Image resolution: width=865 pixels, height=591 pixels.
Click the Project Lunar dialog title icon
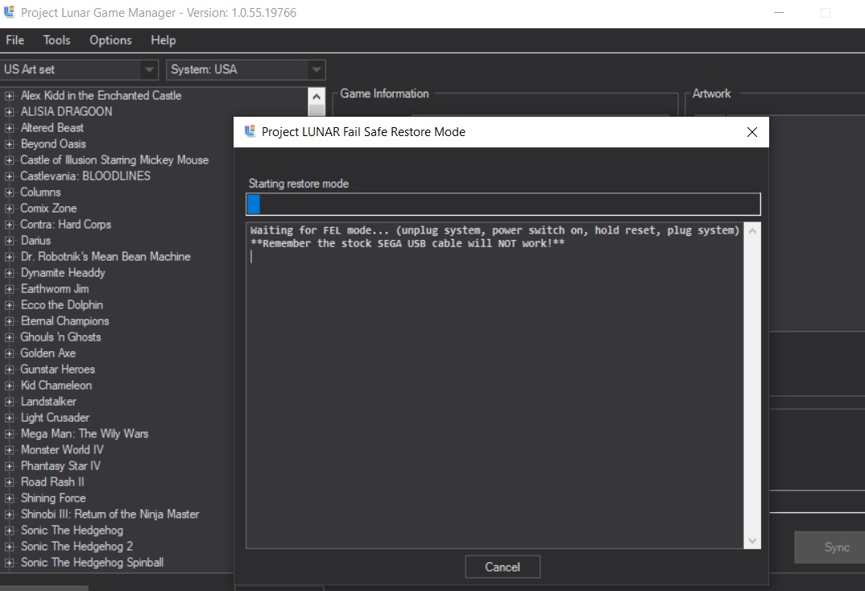250,132
